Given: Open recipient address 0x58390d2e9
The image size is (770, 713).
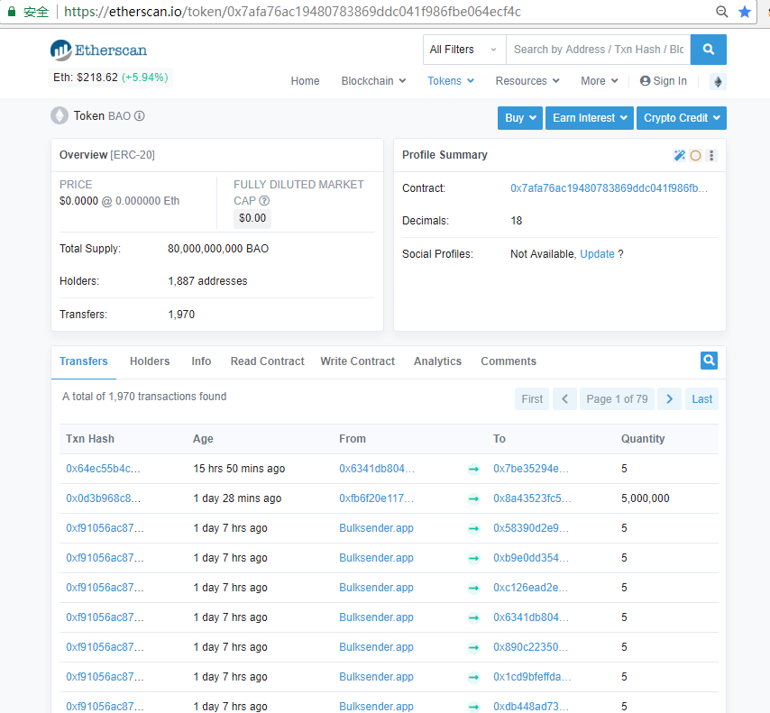Looking at the screenshot, I should coord(531,528).
